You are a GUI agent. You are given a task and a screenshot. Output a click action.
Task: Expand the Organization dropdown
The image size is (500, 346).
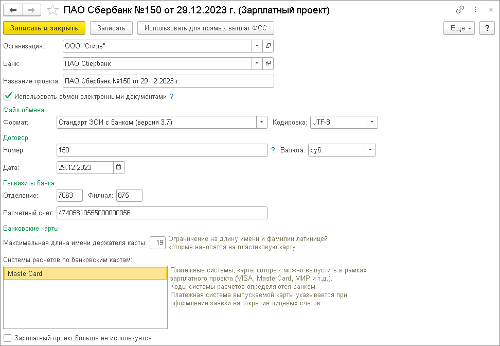(x=257, y=46)
